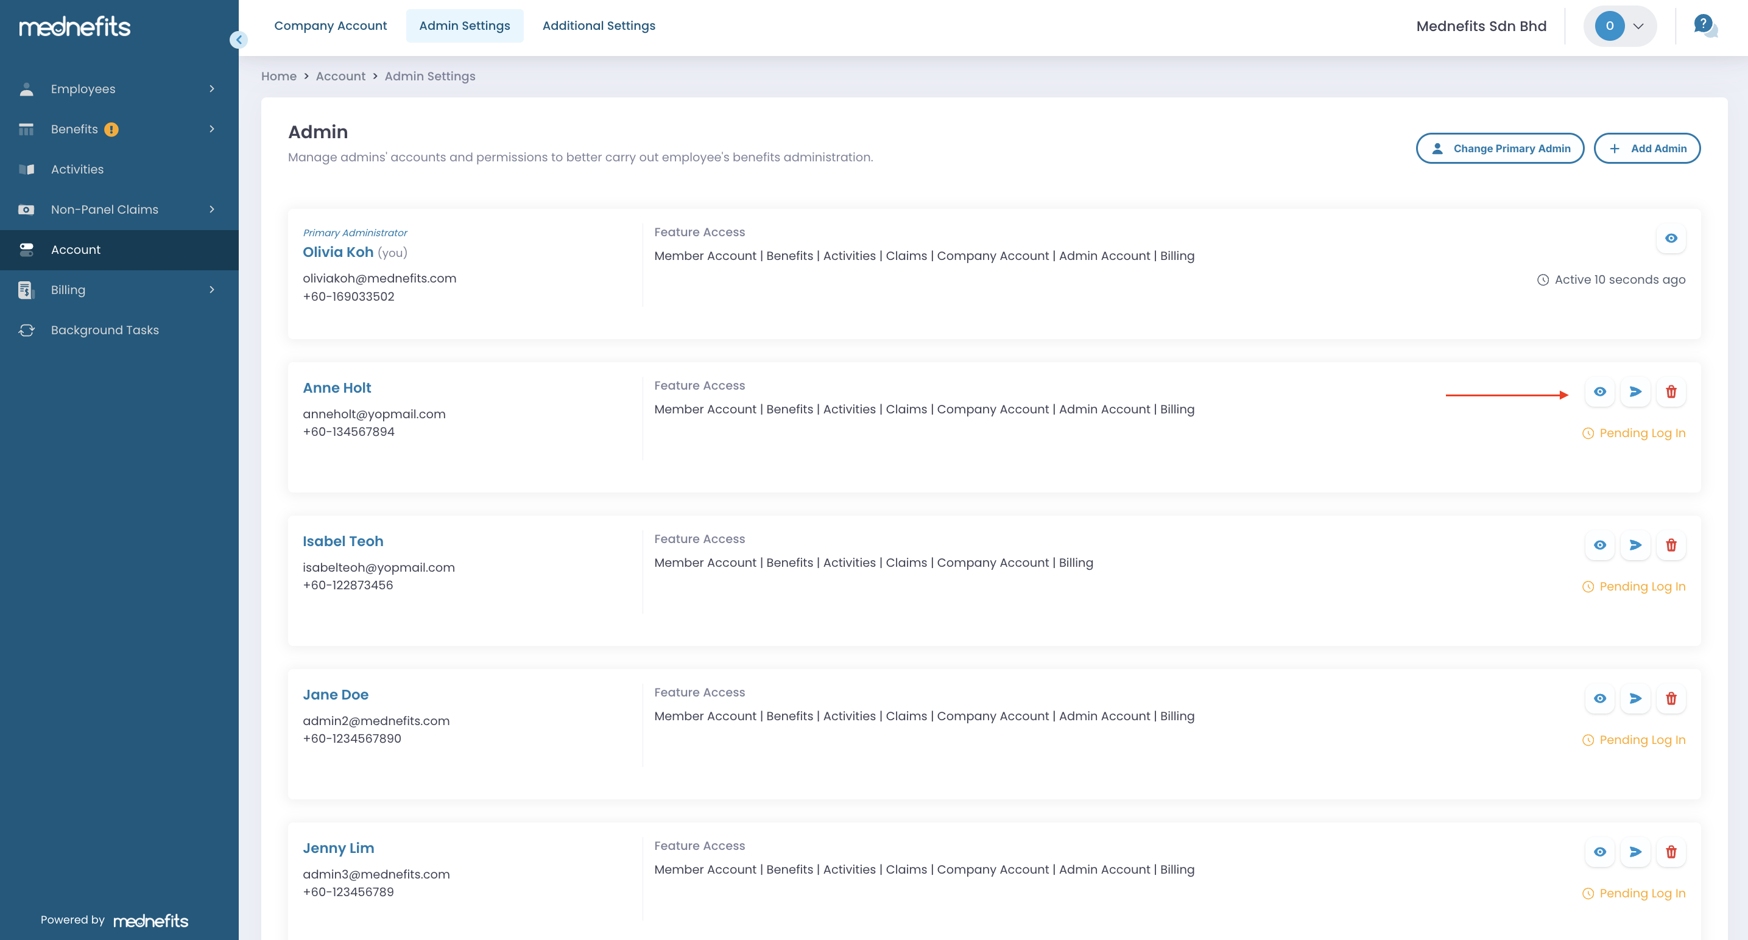The width and height of the screenshot is (1748, 940).
Task: Click the Billing invoice icon
Action: coord(26,290)
